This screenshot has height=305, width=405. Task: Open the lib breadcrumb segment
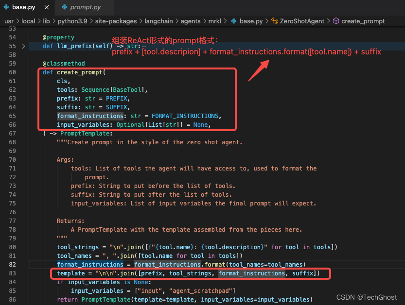[x=46, y=21]
